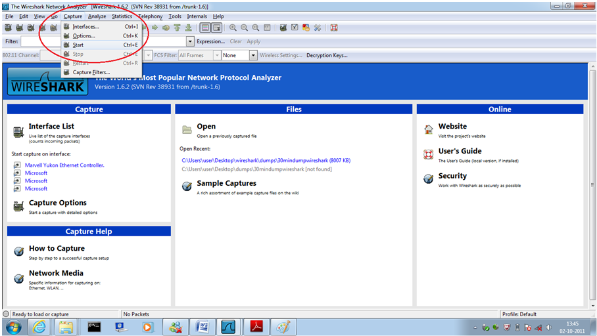Image resolution: width=597 pixels, height=336 pixels.
Task: Click the Windows Start orb
Action: (x=13, y=327)
